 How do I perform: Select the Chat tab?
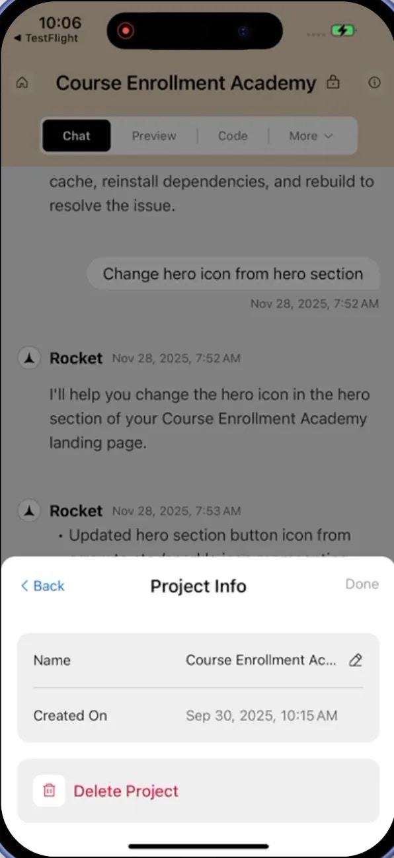[76, 136]
